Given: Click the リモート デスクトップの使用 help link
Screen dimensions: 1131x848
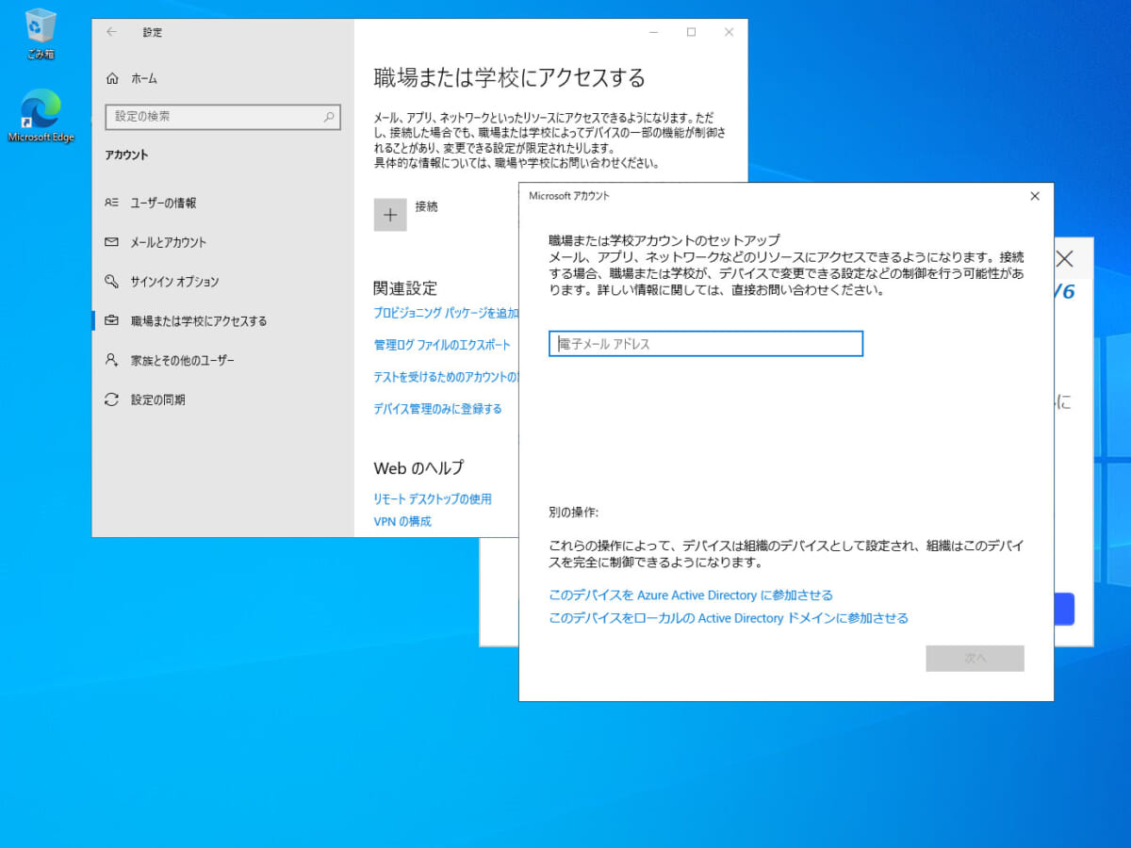Looking at the screenshot, I should 433,499.
